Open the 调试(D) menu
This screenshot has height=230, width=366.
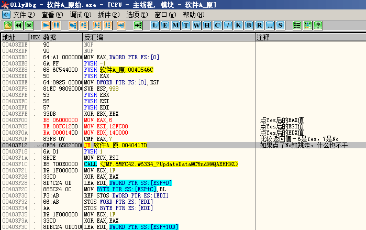click(81, 15)
